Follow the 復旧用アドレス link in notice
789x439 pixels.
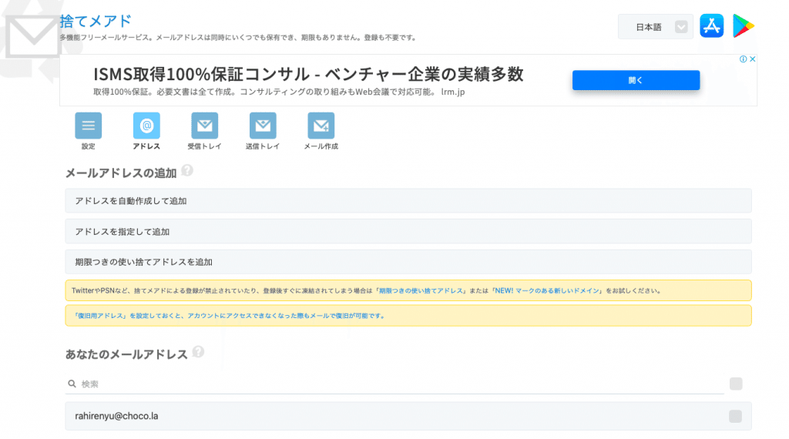click(x=99, y=316)
